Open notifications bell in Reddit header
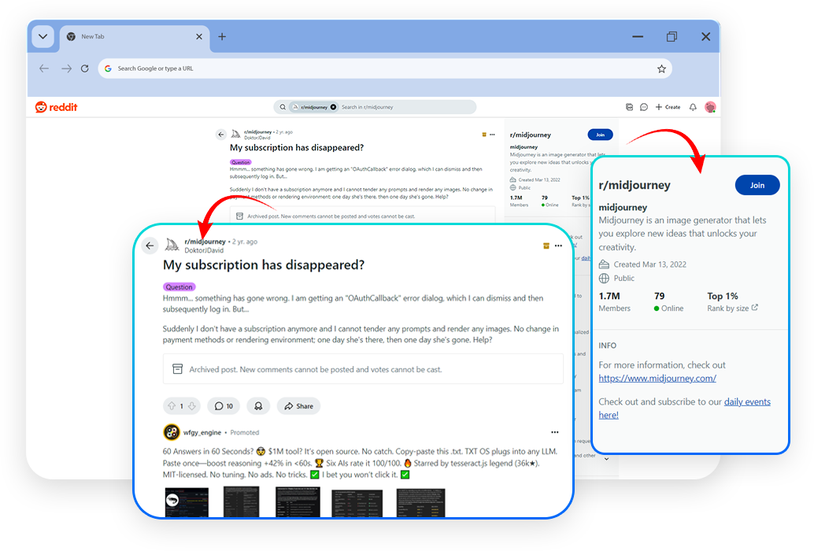 tap(693, 107)
